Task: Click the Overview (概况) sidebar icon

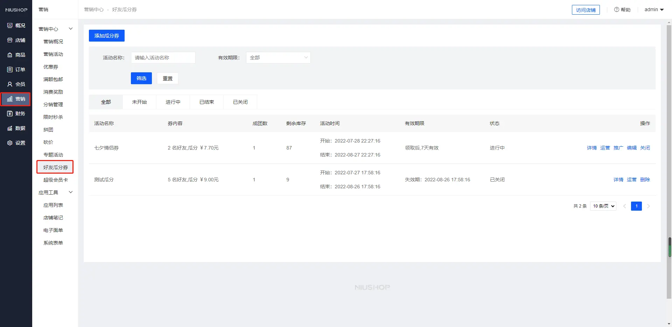Action: [x=10, y=26]
